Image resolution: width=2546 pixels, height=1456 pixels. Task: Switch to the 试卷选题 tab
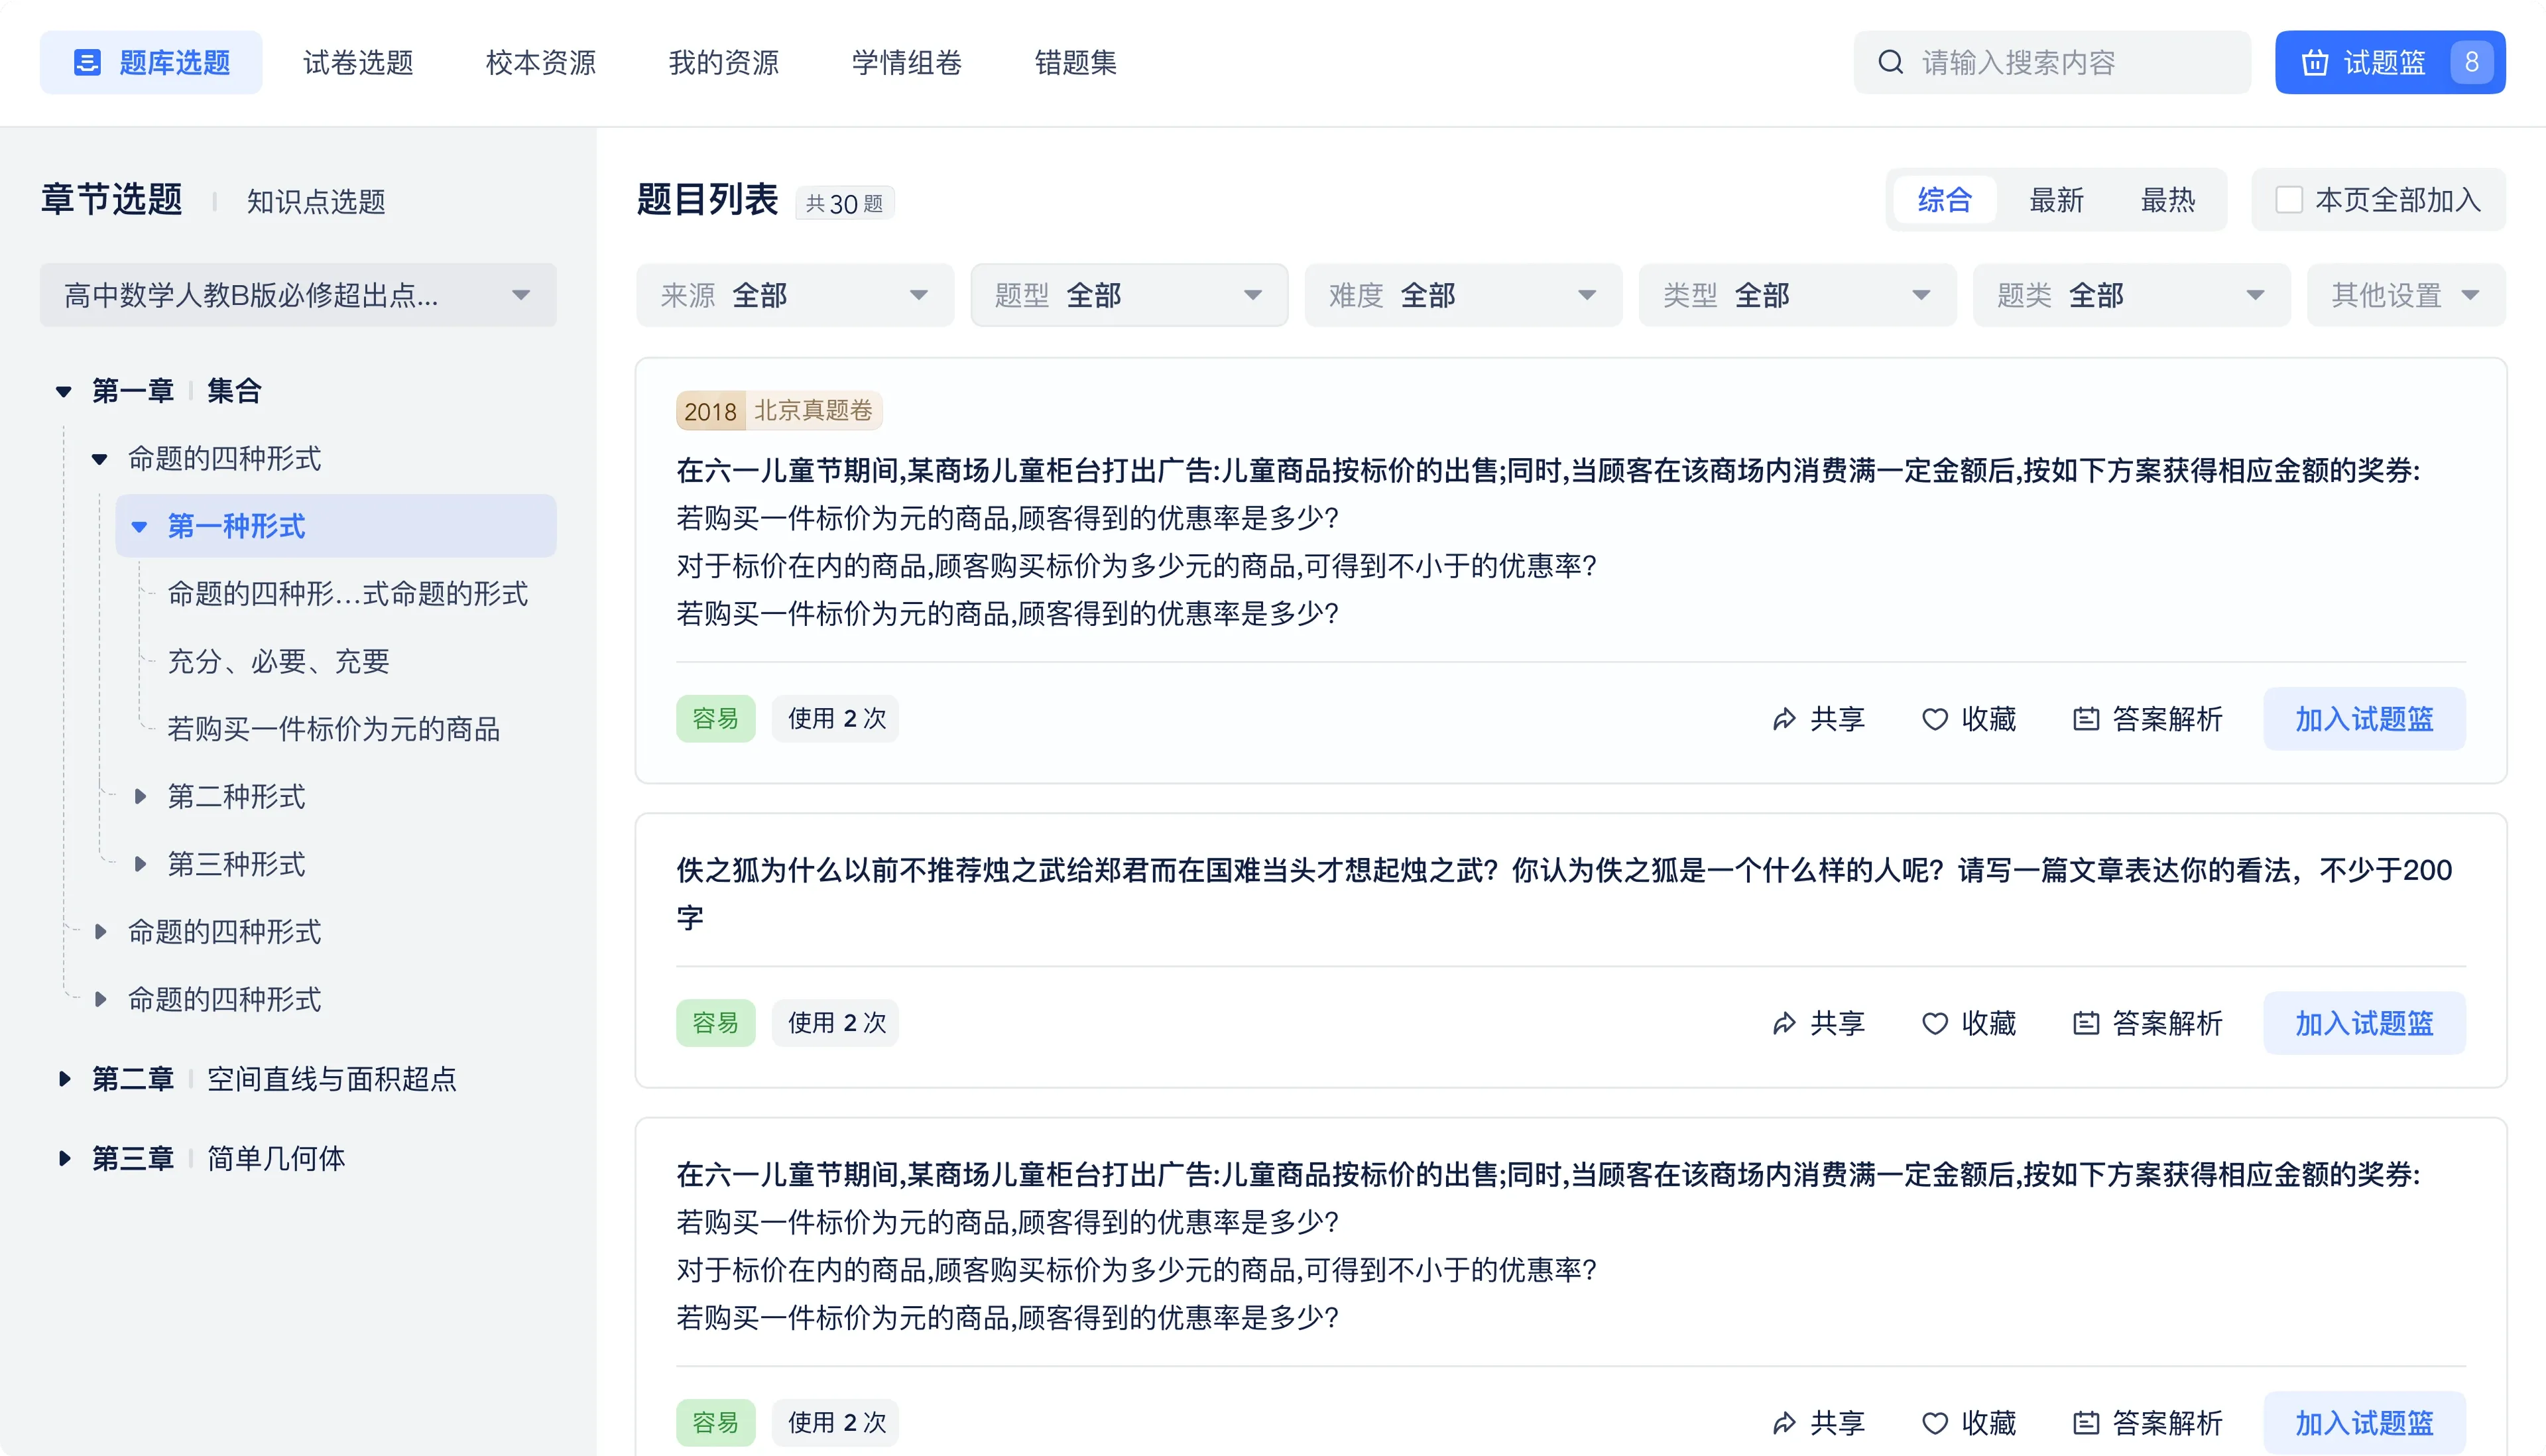(358, 62)
